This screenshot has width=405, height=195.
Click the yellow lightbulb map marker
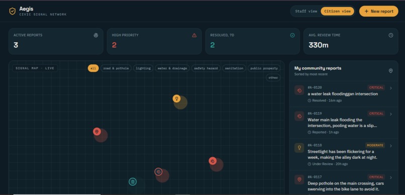coord(177,98)
